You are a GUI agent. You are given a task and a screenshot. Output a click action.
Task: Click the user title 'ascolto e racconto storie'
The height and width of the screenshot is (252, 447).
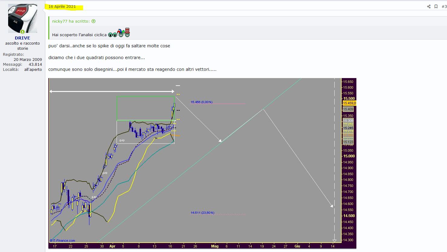pyautogui.click(x=23, y=46)
